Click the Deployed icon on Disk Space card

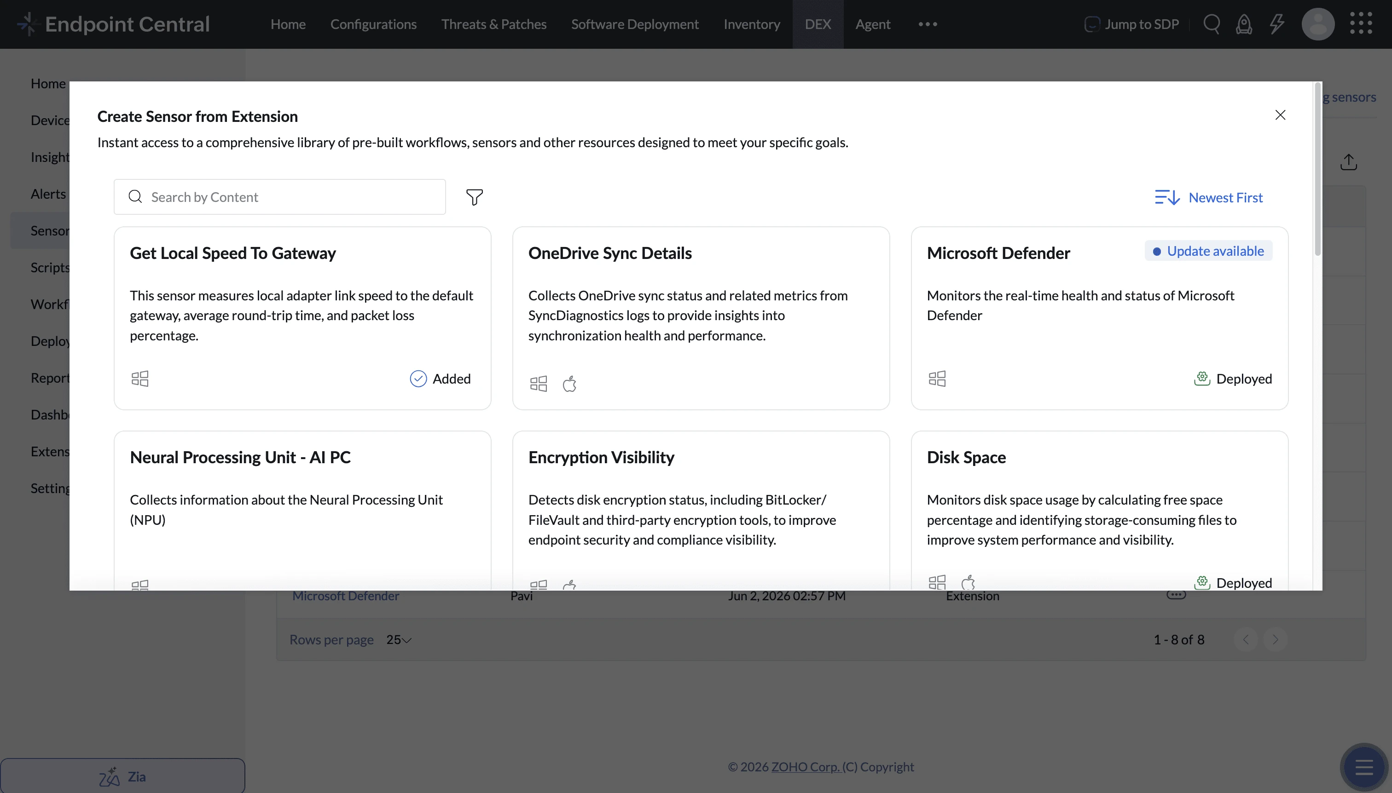[1202, 582]
